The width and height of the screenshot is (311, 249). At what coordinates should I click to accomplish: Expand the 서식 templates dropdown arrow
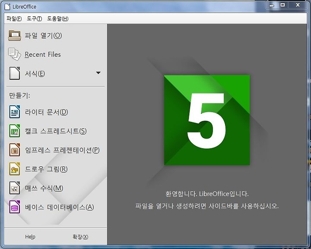98,73
